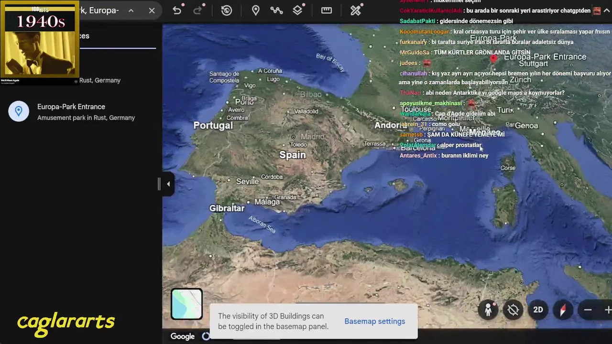Click the 'Terrassa' city label

pos(374,144)
